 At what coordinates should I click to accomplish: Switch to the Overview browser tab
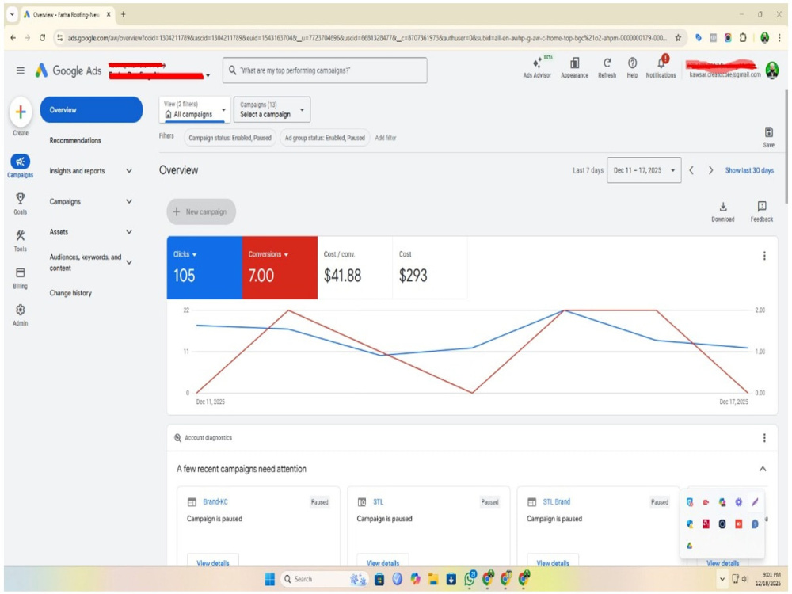[66, 14]
